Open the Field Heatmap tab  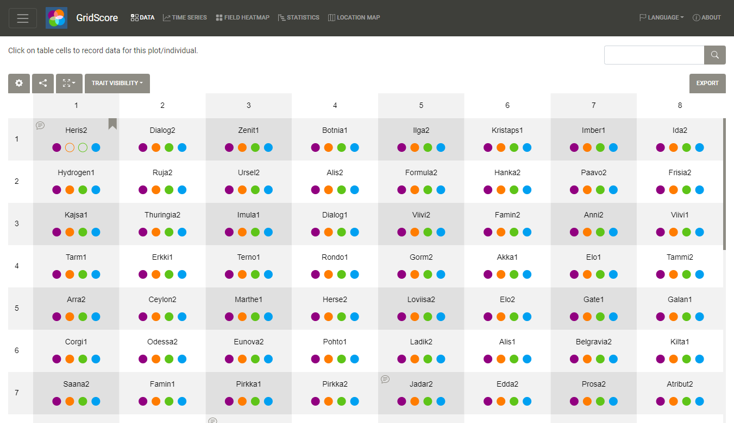click(x=242, y=17)
